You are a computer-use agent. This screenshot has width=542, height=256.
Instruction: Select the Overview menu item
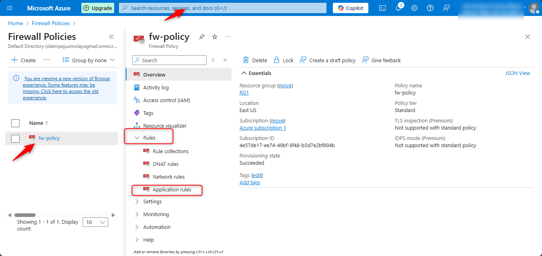pos(178,75)
